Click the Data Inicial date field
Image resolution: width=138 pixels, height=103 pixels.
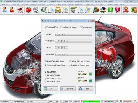83,74
